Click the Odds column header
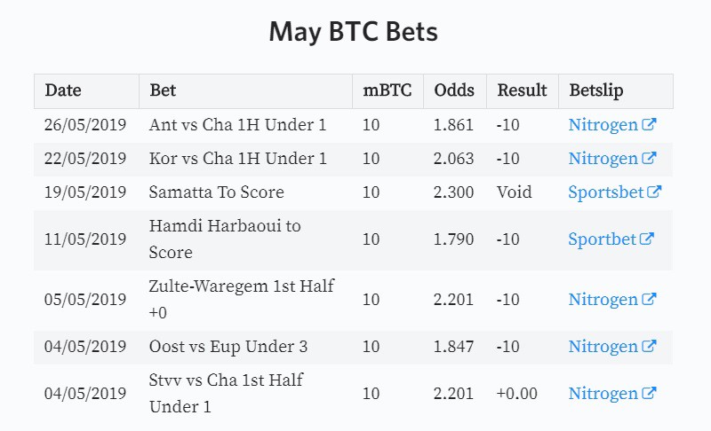 coord(454,90)
